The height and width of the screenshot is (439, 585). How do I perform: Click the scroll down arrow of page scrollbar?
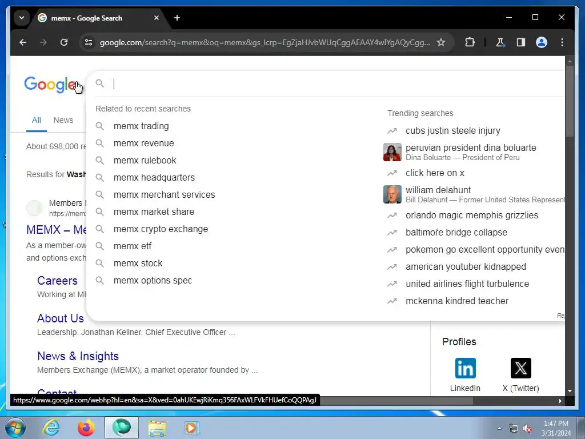click(570, 391)
